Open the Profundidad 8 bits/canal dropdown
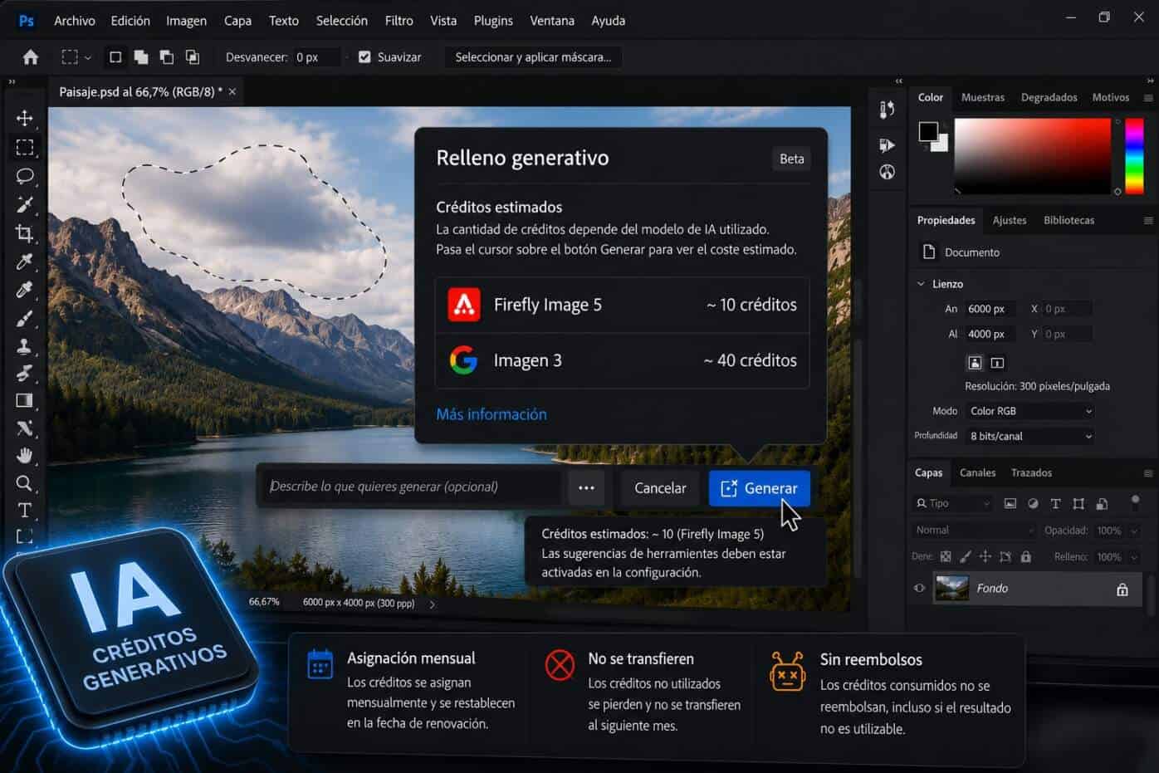 pos(1030,436)
